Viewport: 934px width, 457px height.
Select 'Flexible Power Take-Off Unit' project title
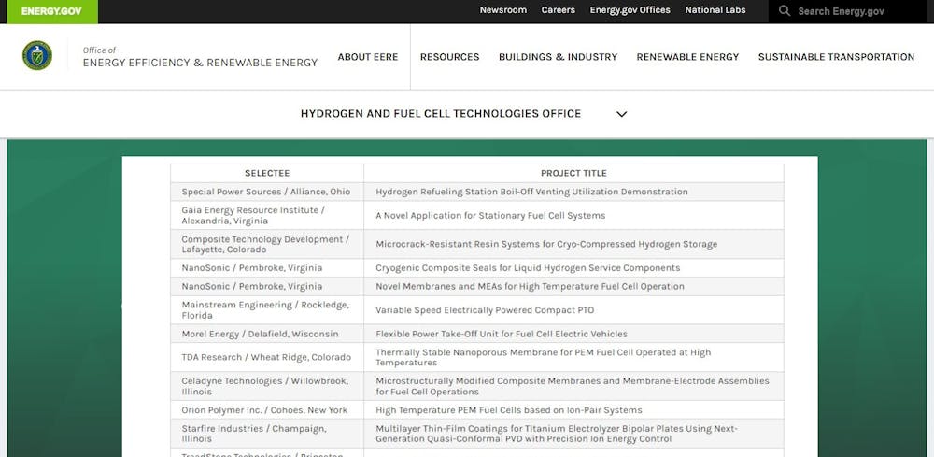(573, 334)
